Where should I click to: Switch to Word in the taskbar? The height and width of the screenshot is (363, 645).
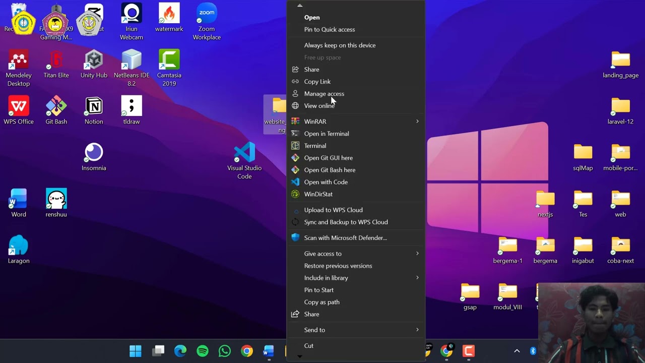[269, 351]
